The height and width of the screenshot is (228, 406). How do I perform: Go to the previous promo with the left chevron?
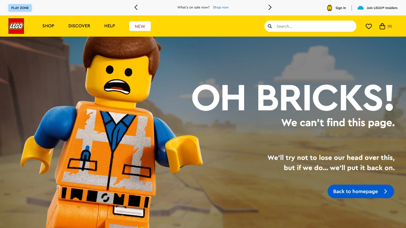[x=136, y=7]
